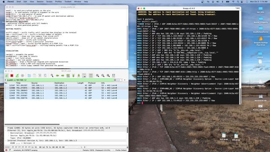The height and width of the screenshot is (152, 270).
Task: Open Wireshark capture options gear icon
Action: tap(22, 76)
